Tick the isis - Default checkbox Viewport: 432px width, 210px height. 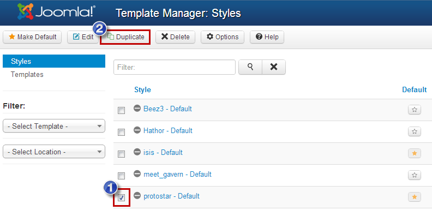coord(121,154)
